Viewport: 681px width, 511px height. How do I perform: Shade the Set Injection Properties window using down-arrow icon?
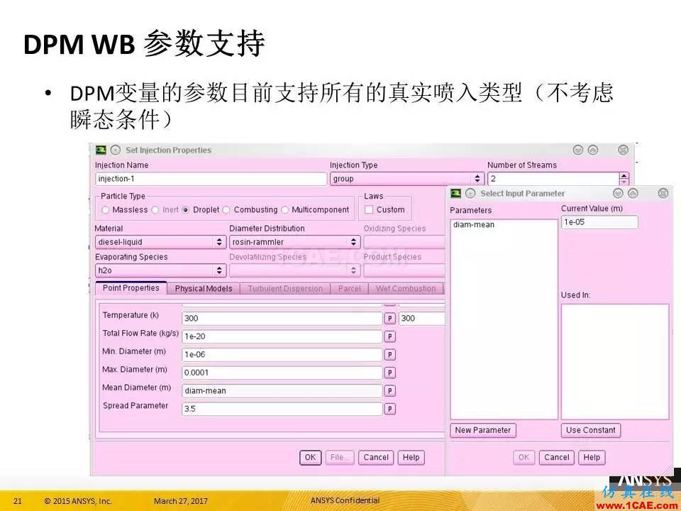tap(578, 150)
